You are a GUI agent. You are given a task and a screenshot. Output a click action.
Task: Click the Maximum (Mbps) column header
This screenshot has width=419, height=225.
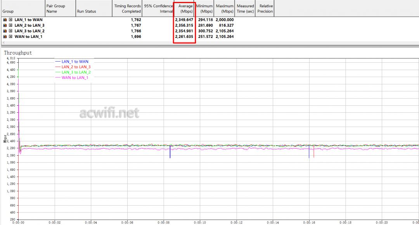coord(225,8)
